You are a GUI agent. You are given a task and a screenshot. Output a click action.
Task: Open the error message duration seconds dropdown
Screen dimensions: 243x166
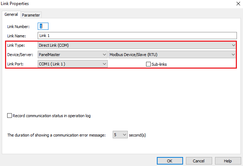click(x=120, y=135)
